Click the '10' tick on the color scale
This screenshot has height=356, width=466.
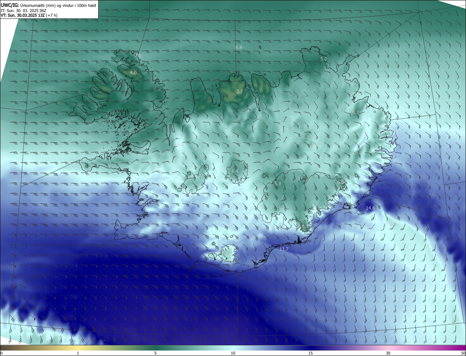[x=233, y=353]
